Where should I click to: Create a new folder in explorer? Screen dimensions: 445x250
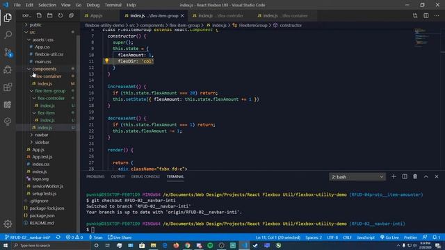tap(49, 15)
